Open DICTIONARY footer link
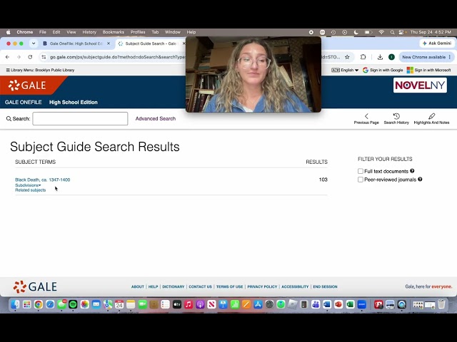 pyautogui.click(x=173, y=286)
